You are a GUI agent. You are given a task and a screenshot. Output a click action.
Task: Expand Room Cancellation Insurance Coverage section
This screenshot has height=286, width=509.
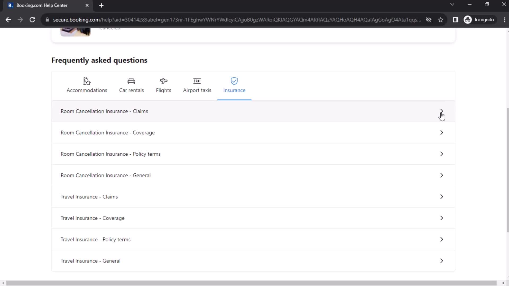tap(441, 133)
